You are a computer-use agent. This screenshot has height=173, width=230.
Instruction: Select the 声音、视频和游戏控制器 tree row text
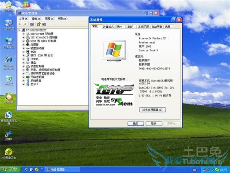[45, 70]
